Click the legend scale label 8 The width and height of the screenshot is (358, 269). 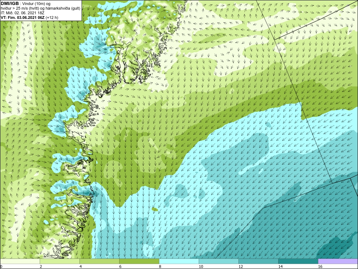[x=160, y=266]
